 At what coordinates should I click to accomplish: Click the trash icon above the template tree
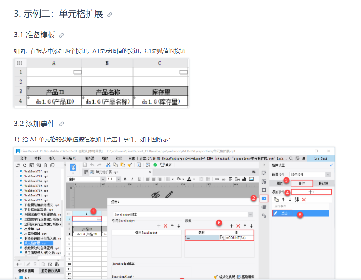(x=45, y=165)
